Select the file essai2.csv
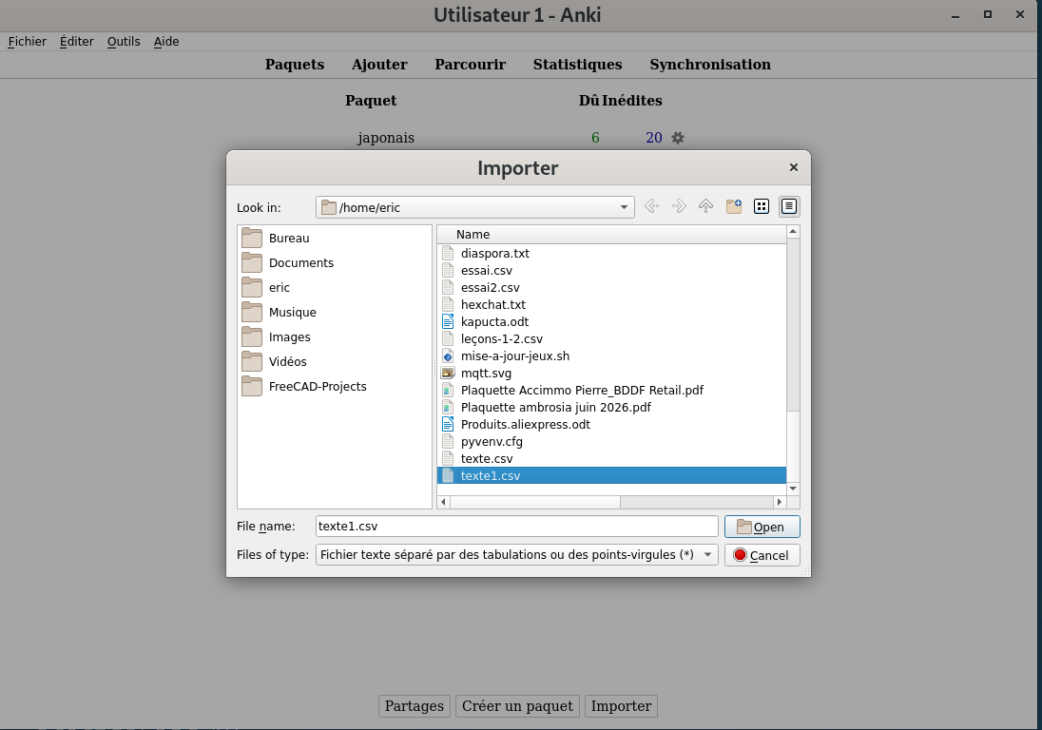This screenshot has height=730, width=1042. point(491,288)
